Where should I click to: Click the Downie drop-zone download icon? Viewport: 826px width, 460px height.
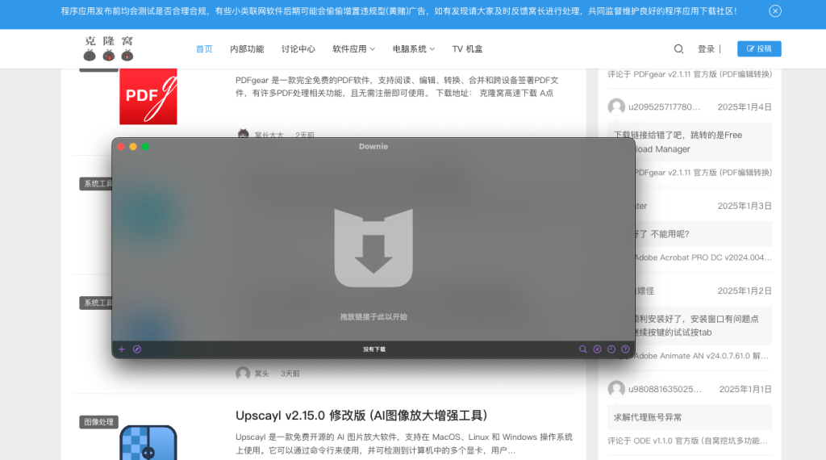373,248
